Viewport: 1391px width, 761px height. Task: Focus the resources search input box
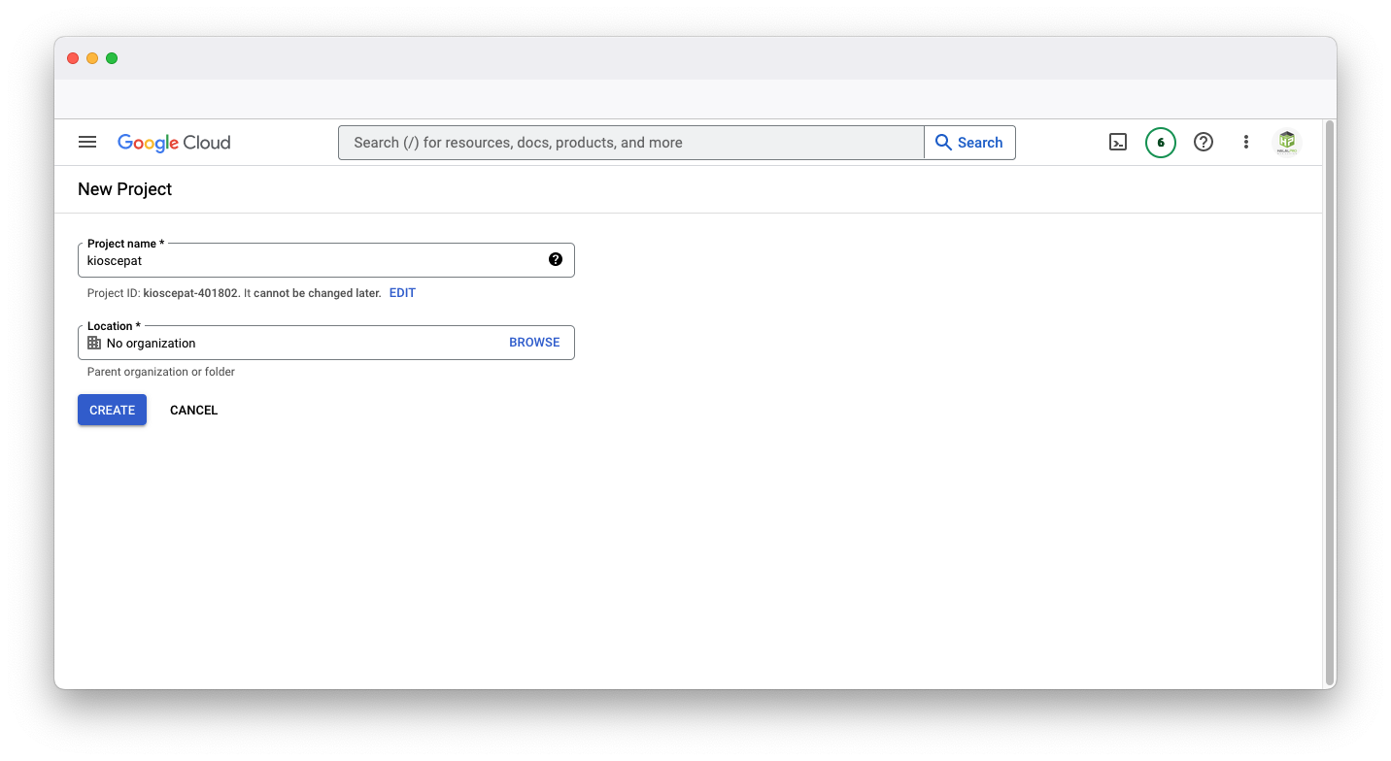(631, 143)
